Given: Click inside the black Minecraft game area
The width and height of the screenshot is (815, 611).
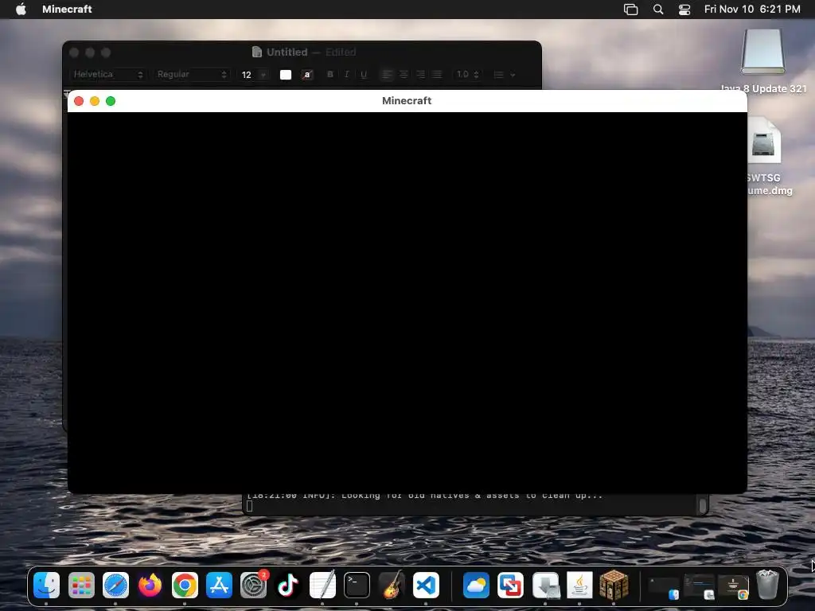Looking at the screenshot, I should point(407,302).
